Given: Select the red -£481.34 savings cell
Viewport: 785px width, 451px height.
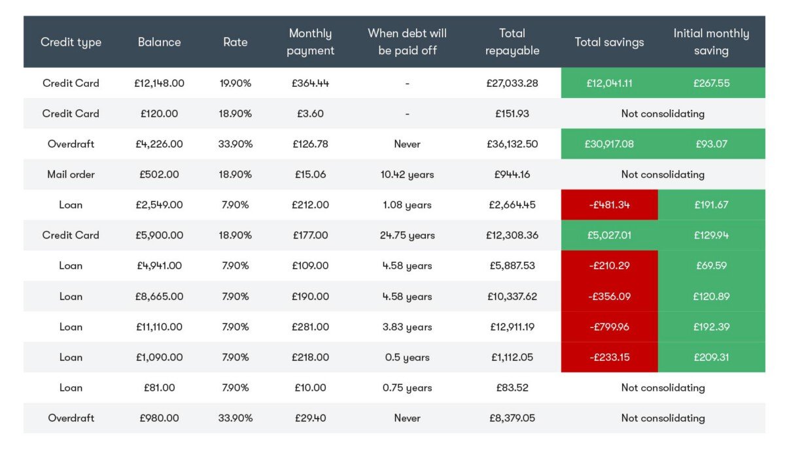Looking at the screenshot, I should [609, 205].
